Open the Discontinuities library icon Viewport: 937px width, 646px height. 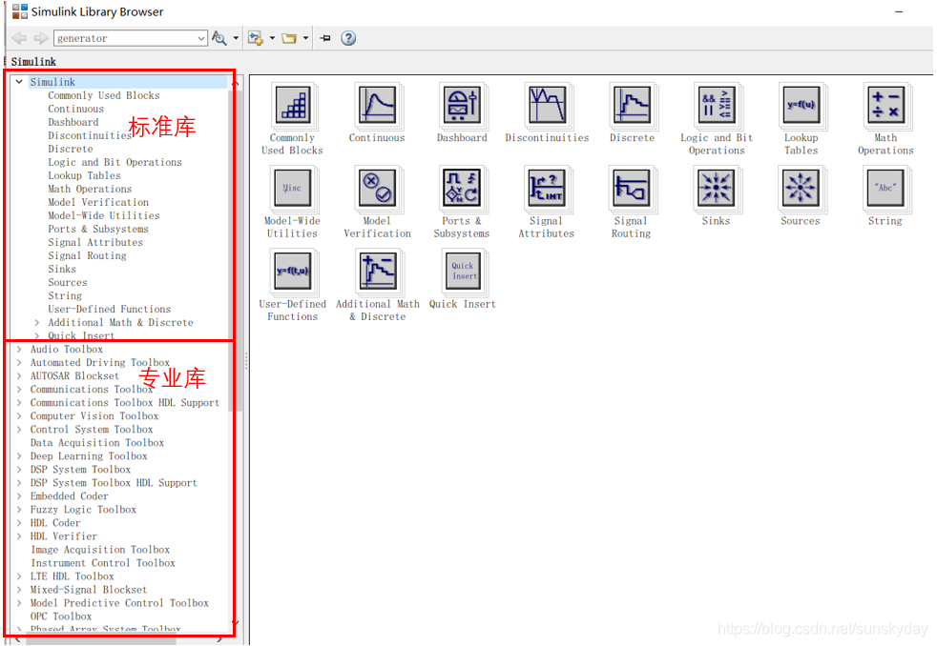point(547,105)
